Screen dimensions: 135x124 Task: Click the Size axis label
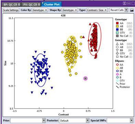5,63
